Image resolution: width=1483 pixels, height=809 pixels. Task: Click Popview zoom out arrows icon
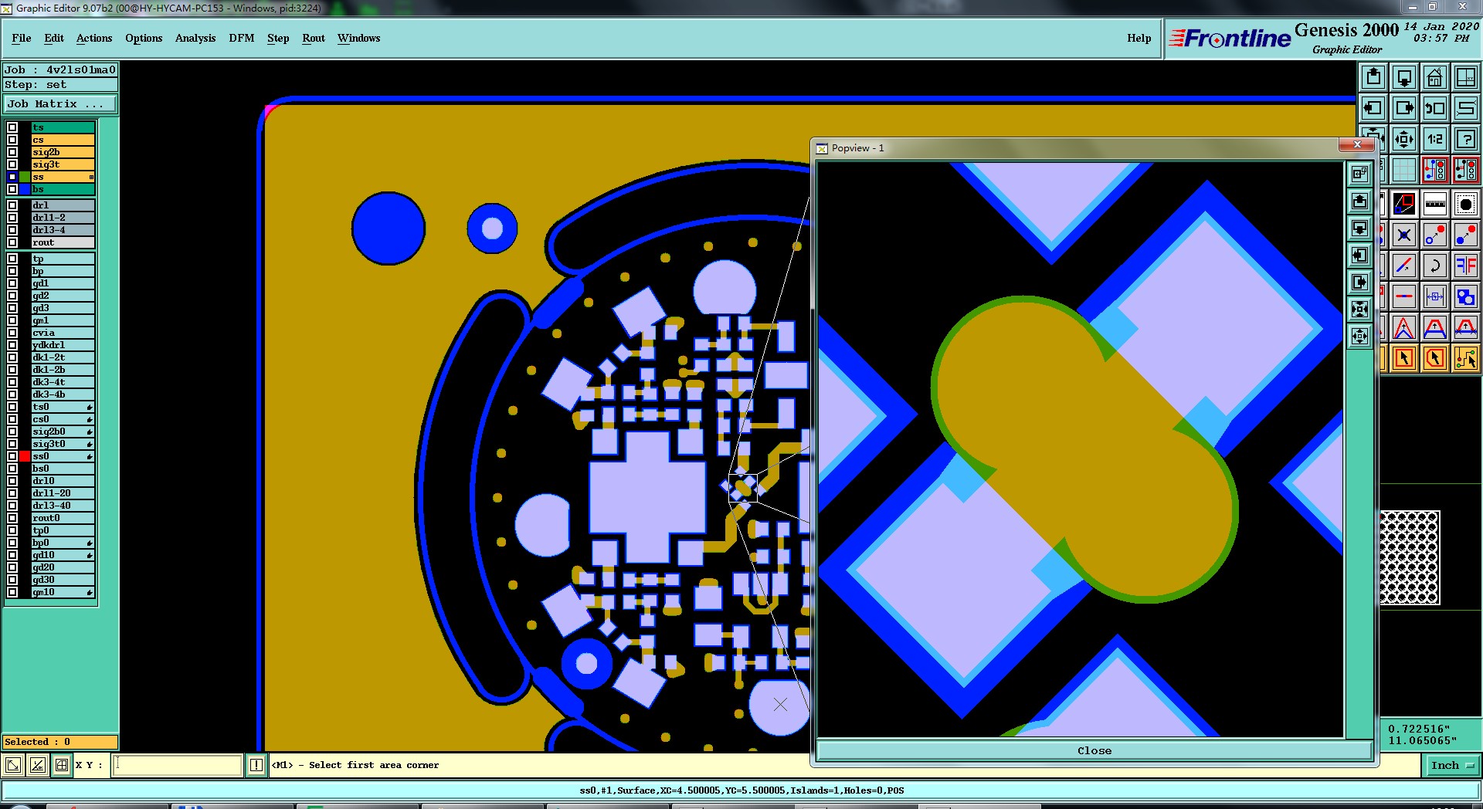(1359, 336)
